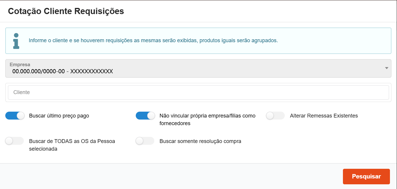Enable 'Buscar de TODAS as OS da Pessoa selecionada'
This screenshot has height=189, width=397.
[x=14, y=141]
